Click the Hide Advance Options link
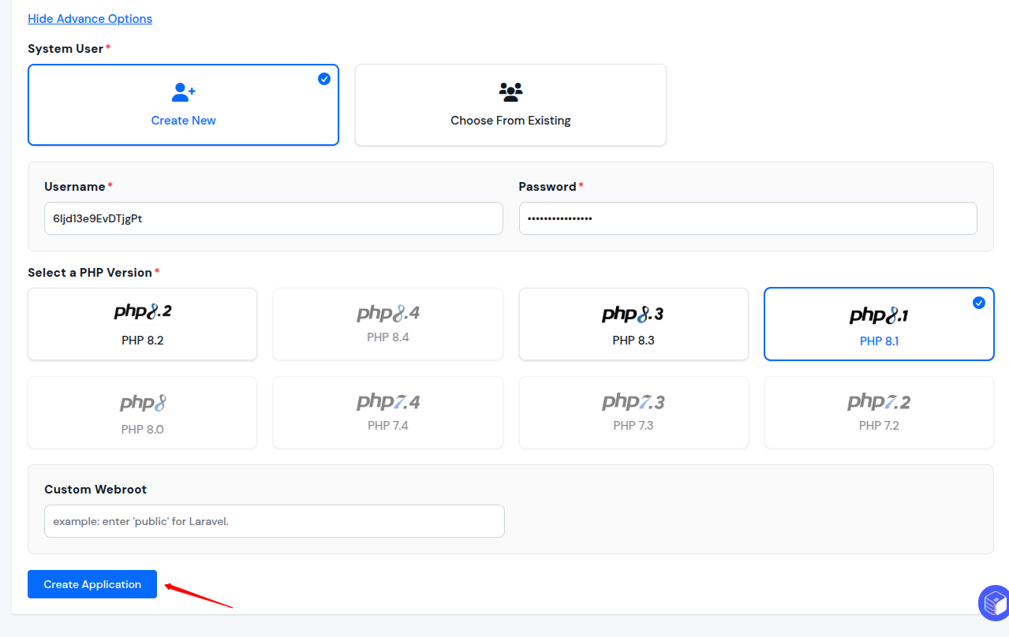1009x637 pixels. (90, 18)
